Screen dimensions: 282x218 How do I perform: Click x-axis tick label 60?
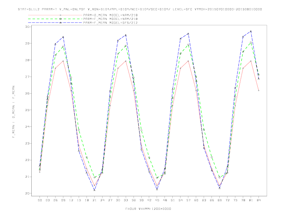(196, 200)
